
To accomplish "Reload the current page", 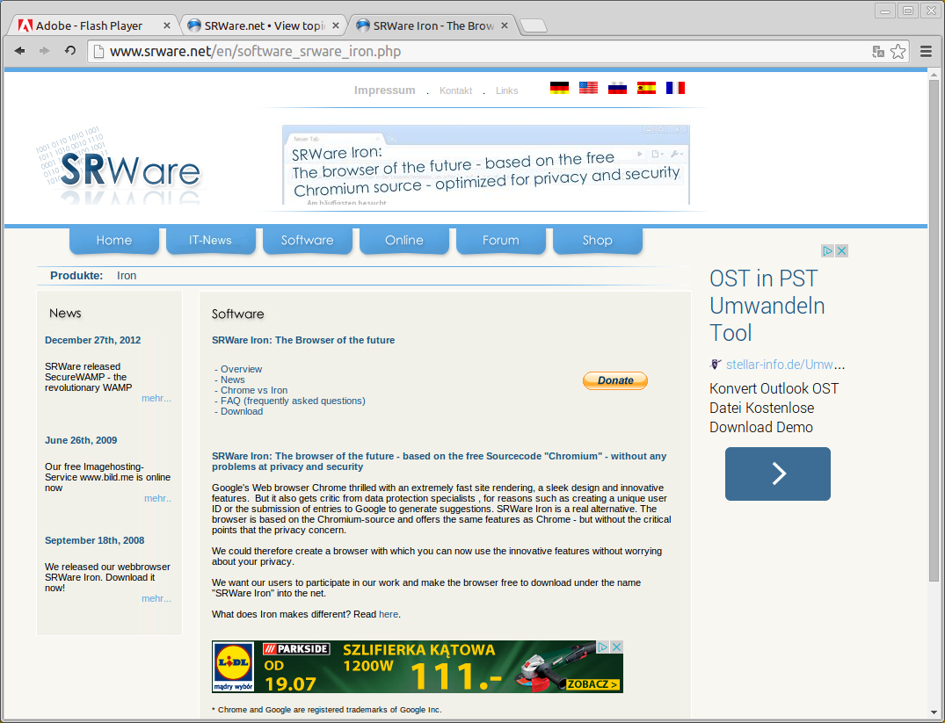I will pos(70,51).
